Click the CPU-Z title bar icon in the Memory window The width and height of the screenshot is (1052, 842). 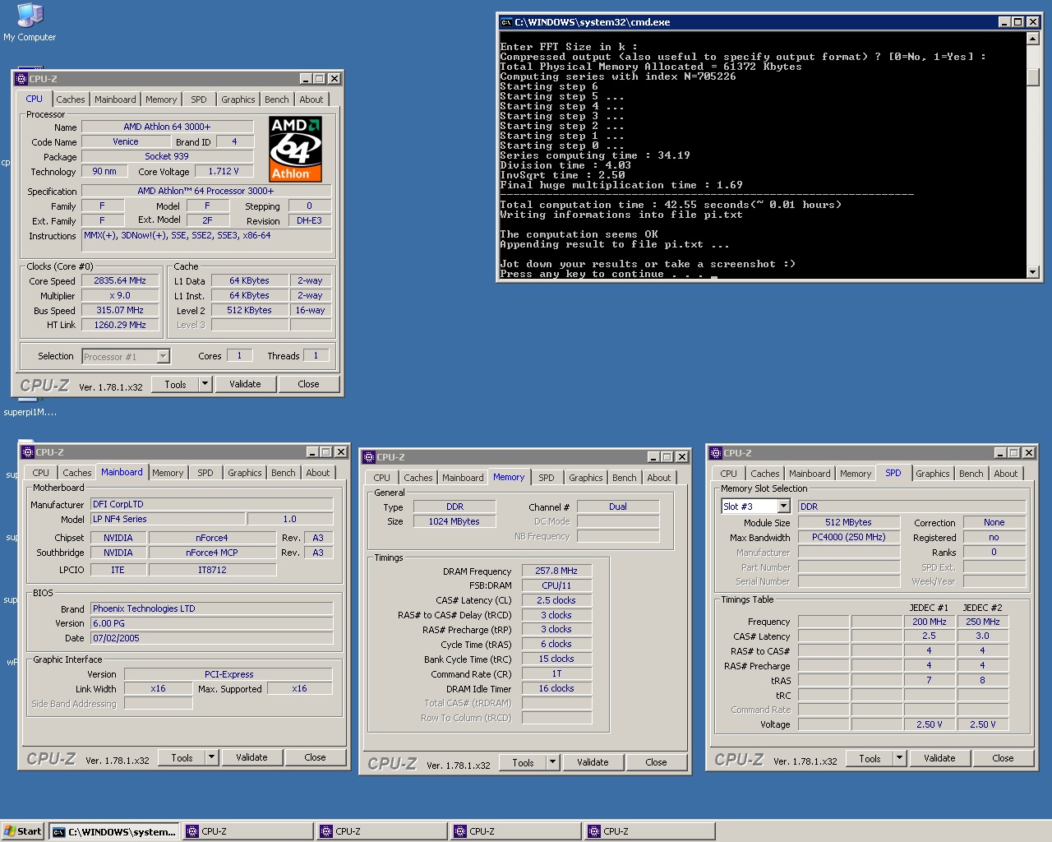click(x=369, y=457)
